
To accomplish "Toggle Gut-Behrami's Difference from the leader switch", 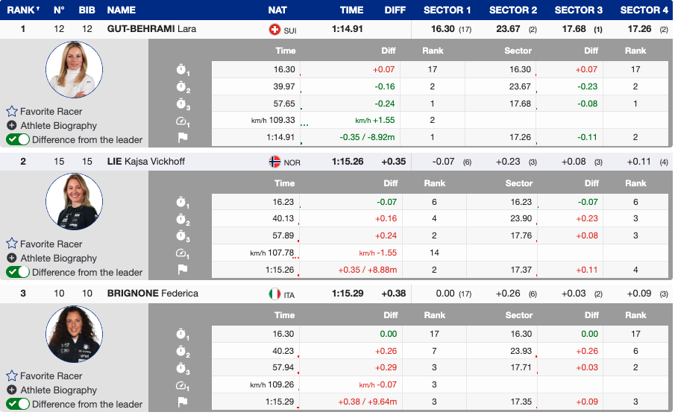I will tap(18, 139).
